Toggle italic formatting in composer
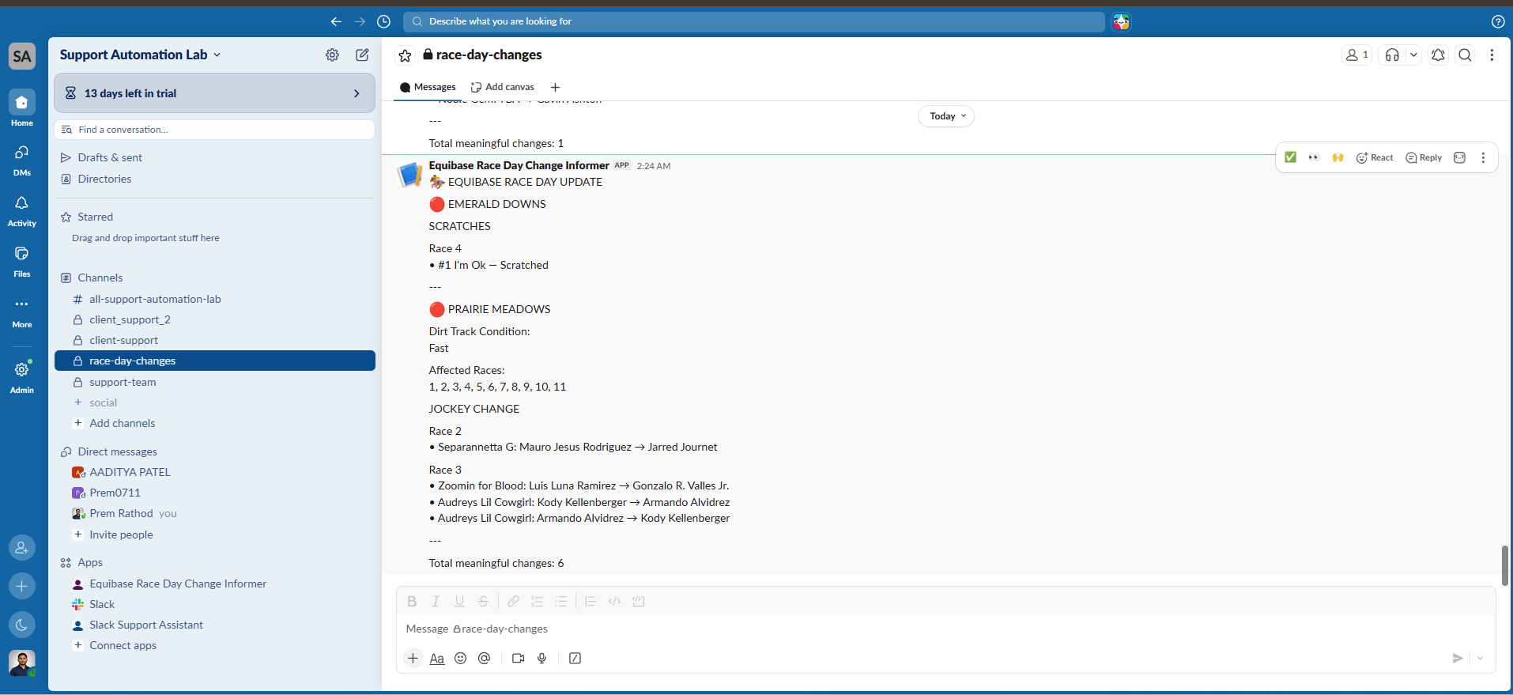The image size is (1513, 695). coord(436,601)
